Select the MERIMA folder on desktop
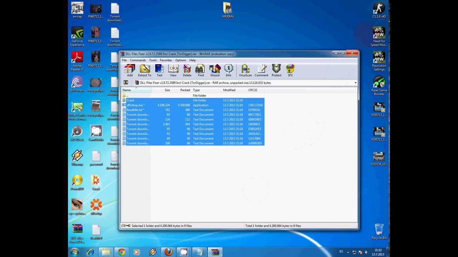This screenshot has width=458, height=257. pos(228,10)
